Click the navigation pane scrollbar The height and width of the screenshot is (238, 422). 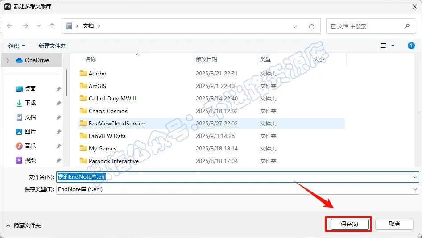pos(66,83)
